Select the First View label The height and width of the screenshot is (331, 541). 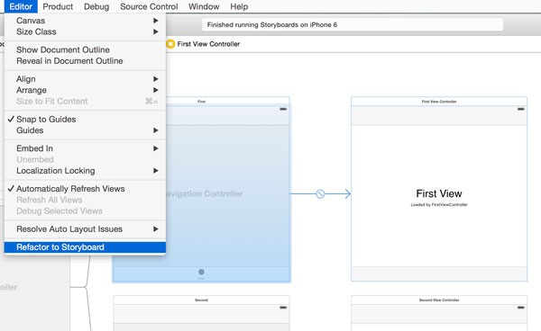[x=439, y=193]
